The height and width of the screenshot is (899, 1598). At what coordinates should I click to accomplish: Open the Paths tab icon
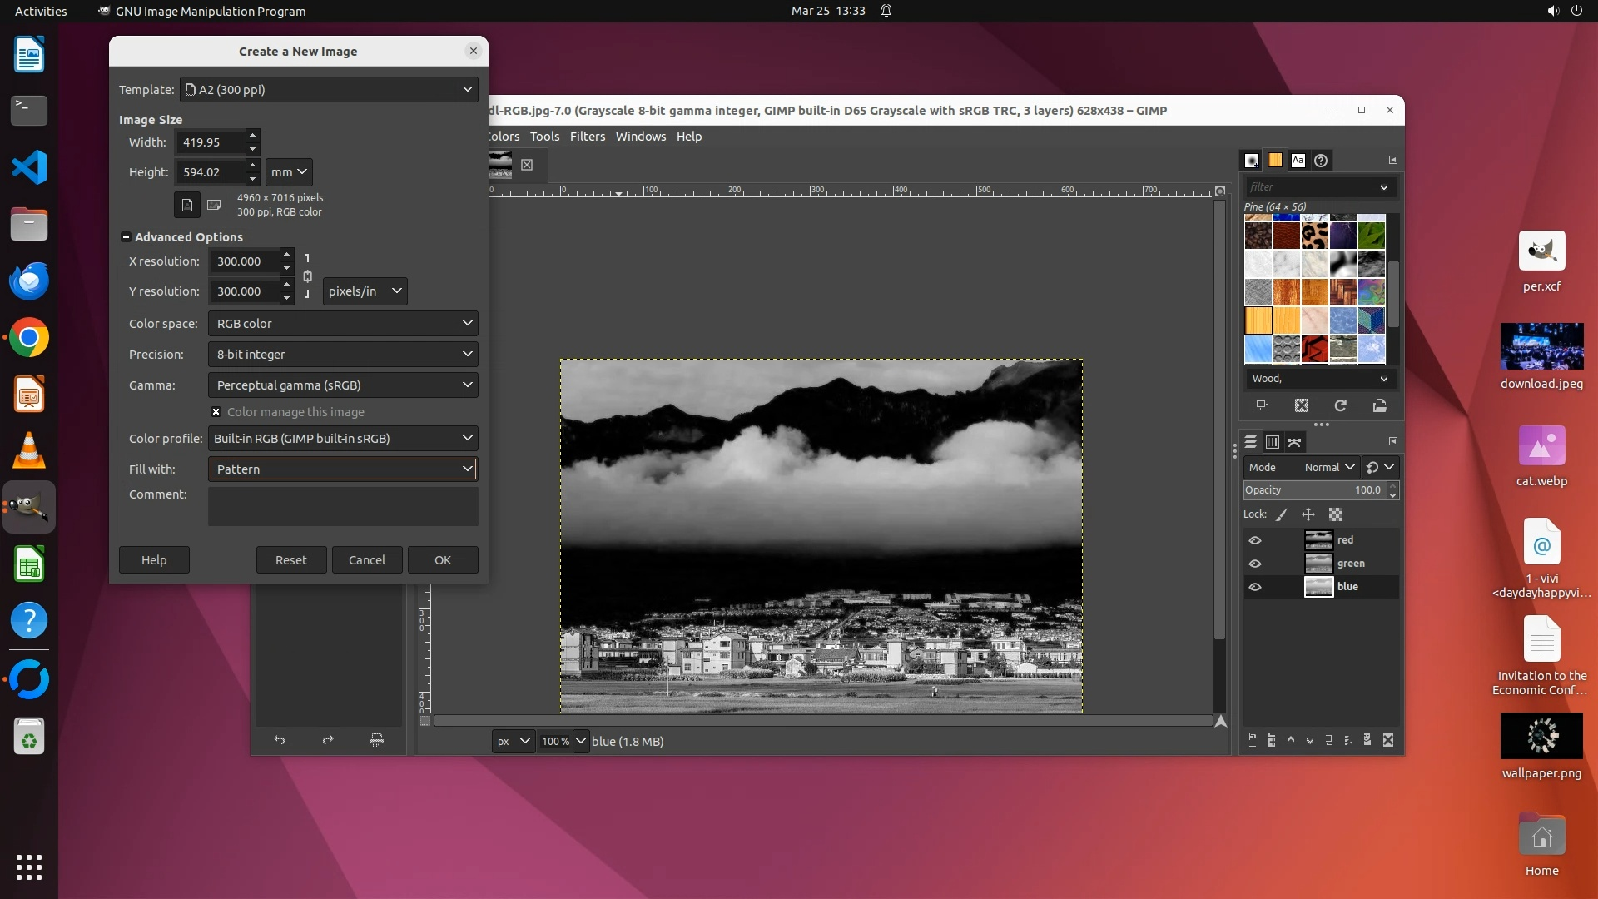point(1294,442)
